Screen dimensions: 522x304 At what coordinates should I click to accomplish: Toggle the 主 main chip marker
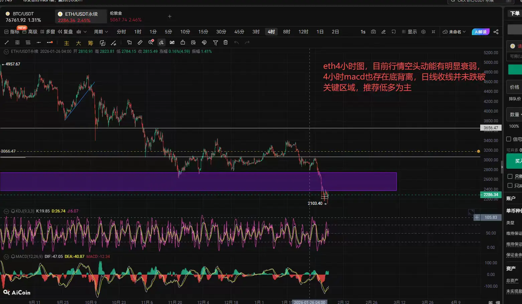(67, 43)
